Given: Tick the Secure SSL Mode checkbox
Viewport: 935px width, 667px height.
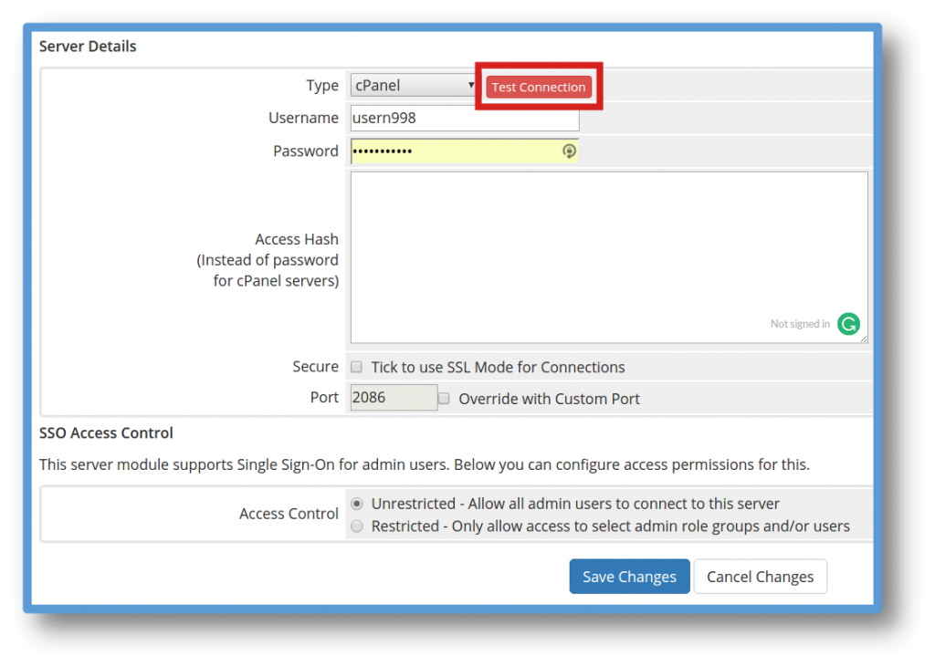Looking at the screenshot, I should click(357, 367).
